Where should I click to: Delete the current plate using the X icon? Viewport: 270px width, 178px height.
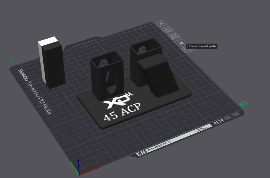pyautogui.click(x=161, y=23)
